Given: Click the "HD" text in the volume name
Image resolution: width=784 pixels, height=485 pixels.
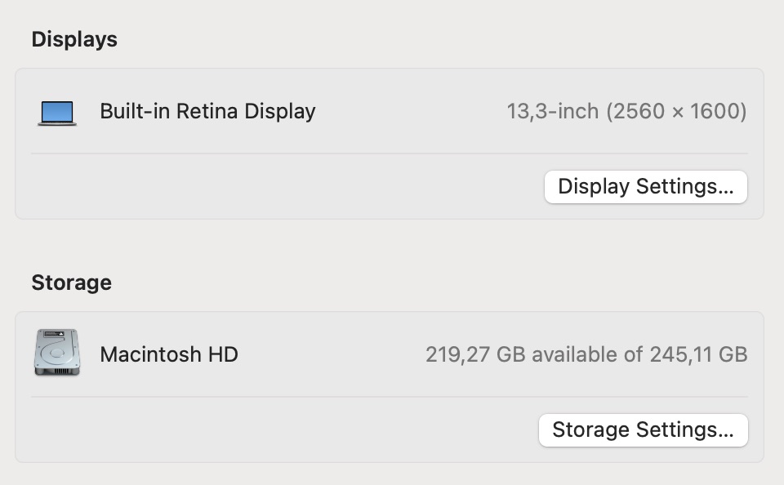Looking at the screenshot, I should click(222, 354).
